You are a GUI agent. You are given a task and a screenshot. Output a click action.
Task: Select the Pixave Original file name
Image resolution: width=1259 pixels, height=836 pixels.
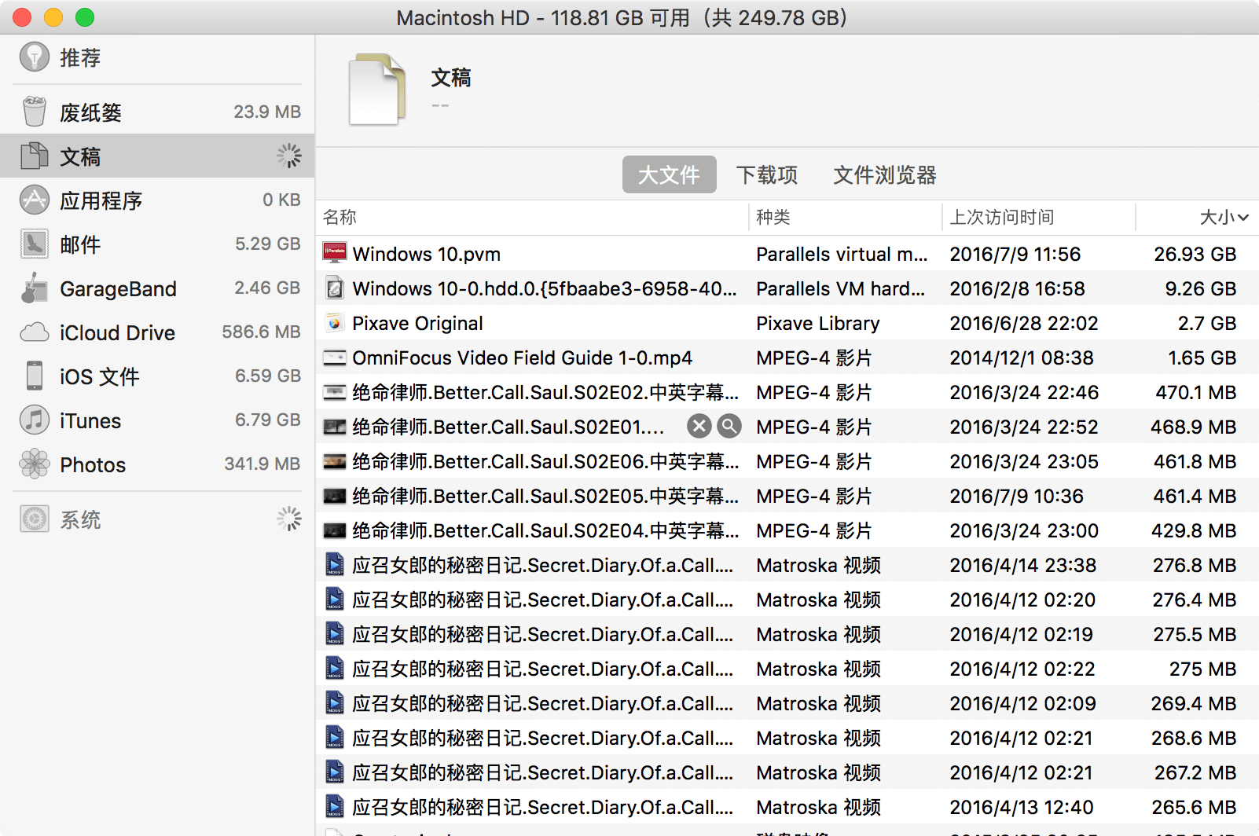click(x=417, y=323)
